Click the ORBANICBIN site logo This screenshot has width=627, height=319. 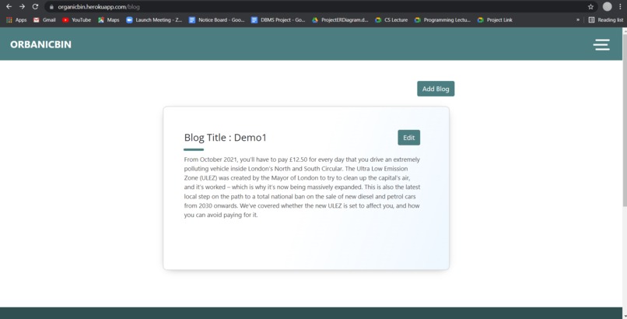(x=40, y=44)
